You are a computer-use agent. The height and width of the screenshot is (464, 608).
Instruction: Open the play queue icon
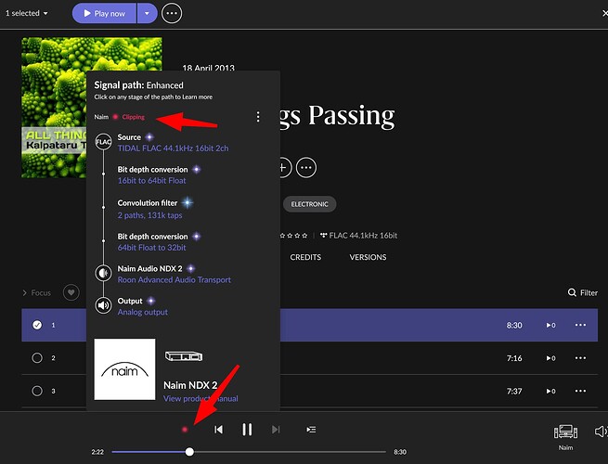[x=311, y=430]
